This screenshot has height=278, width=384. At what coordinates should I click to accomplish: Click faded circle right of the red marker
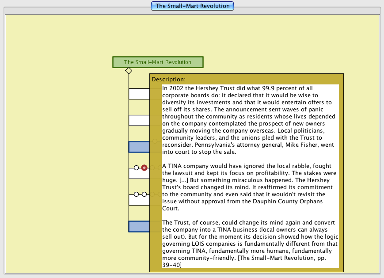tap(160, 168)
